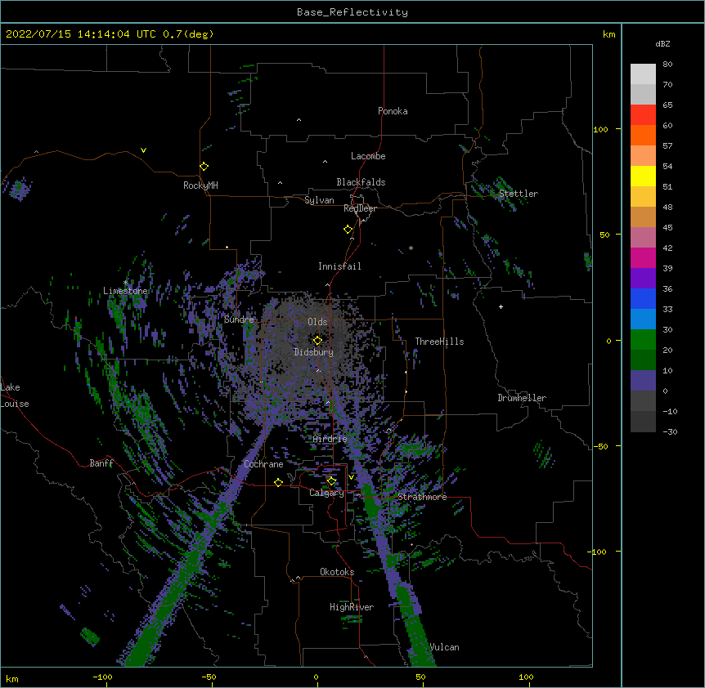Screen dimensions: 705x688
Task: Click the Calgary city label
Action: [x=327, y=493]
